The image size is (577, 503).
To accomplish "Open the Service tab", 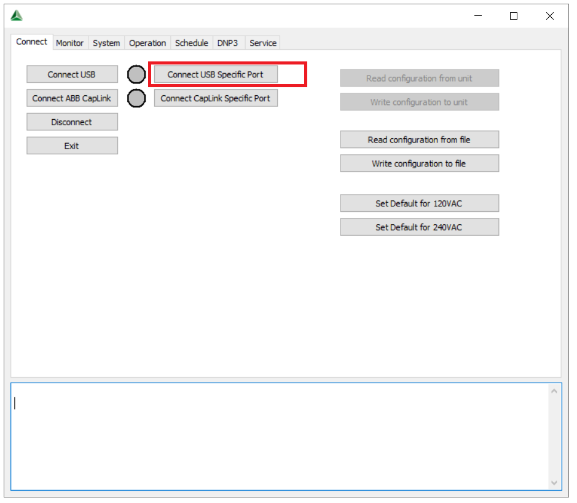I will click(263, 43).
